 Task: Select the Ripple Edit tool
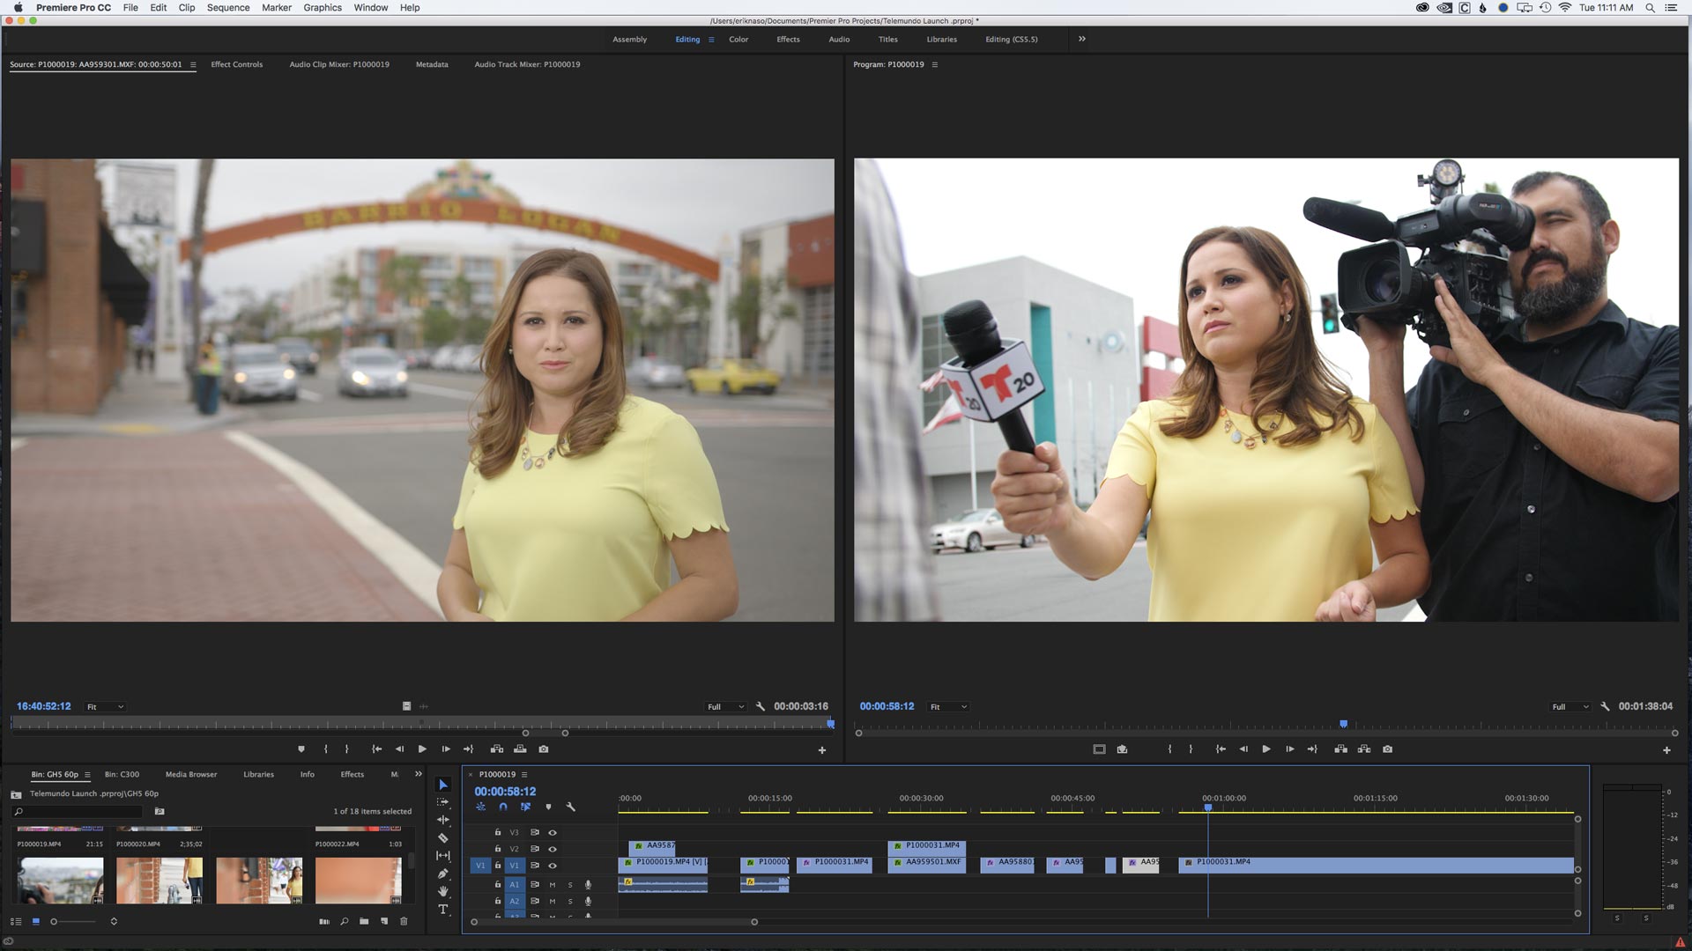443,820
